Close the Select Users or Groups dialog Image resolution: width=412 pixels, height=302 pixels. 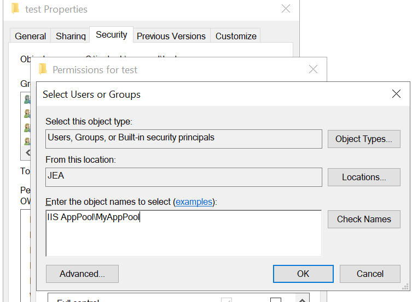(x=397, y=94)
